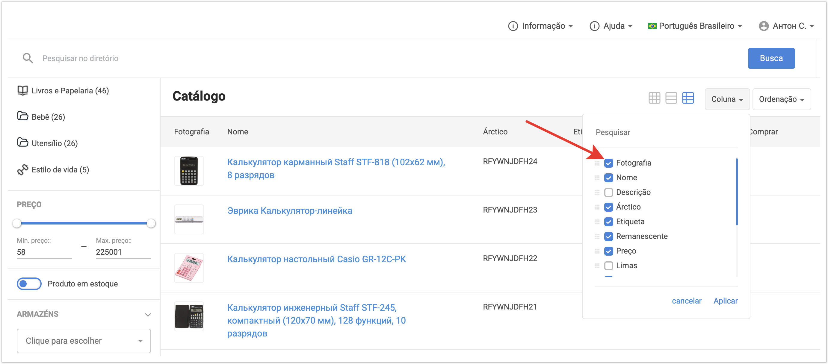Switch to list rows view icon
This screenshot has width=828, height=364.
671,98
